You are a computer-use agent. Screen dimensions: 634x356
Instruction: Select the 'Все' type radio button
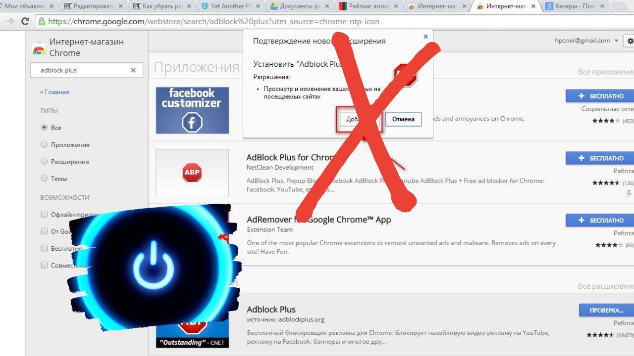coord(44,128)
